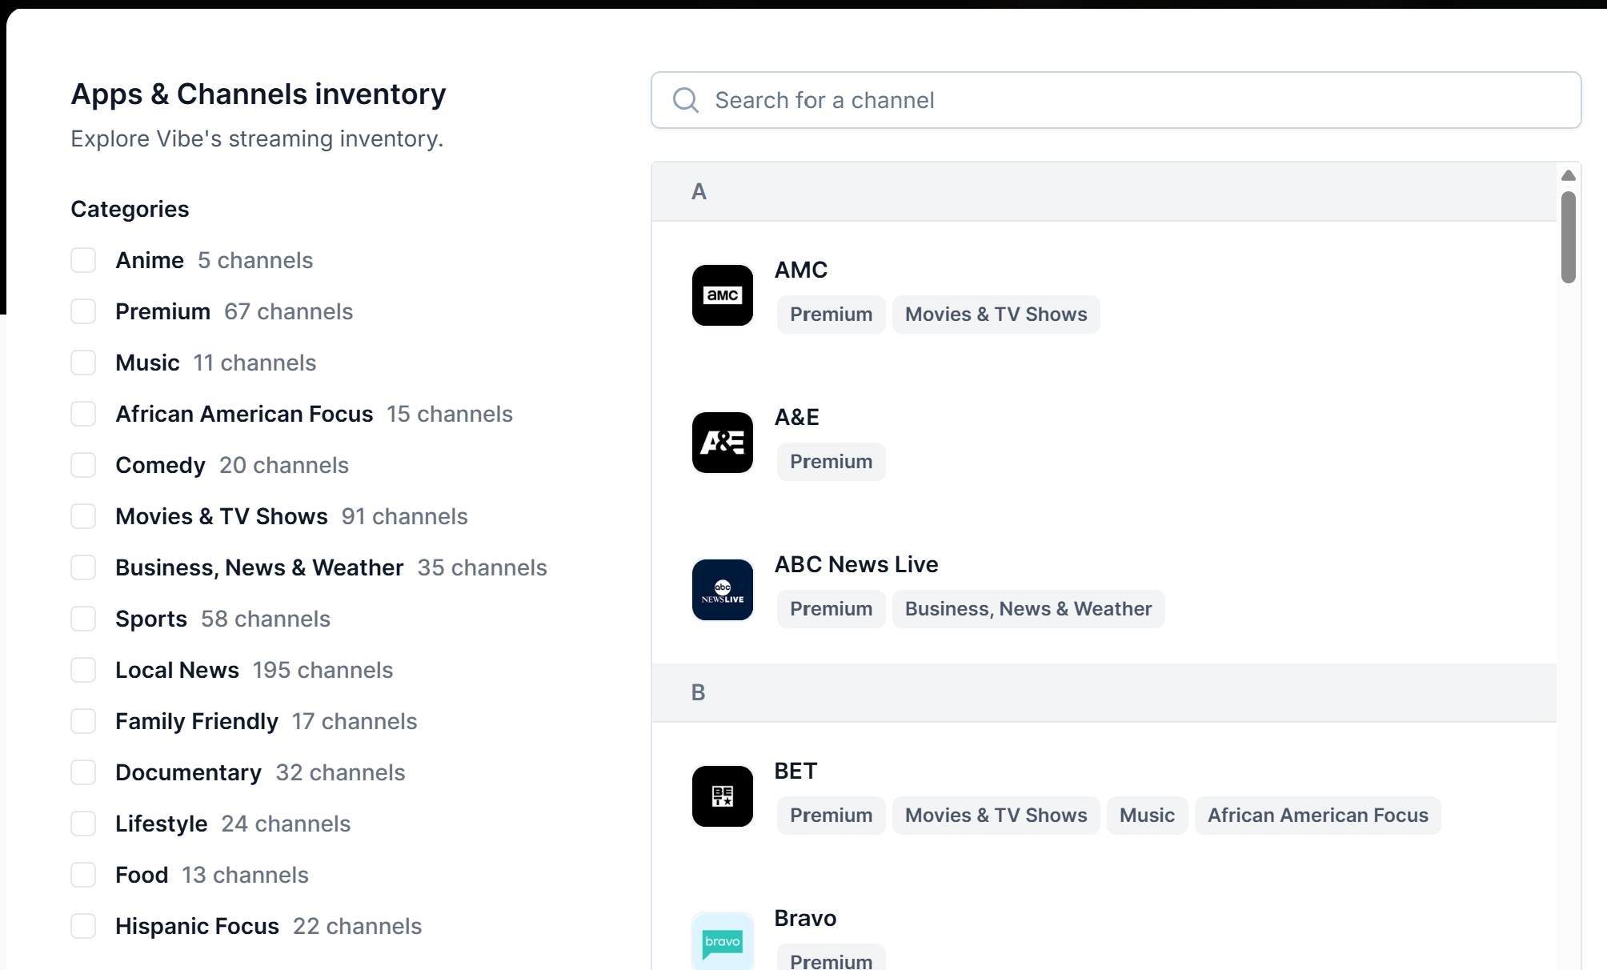
Task: Enable the Sports category filter checkbox
Action: [x=83, y=619]
